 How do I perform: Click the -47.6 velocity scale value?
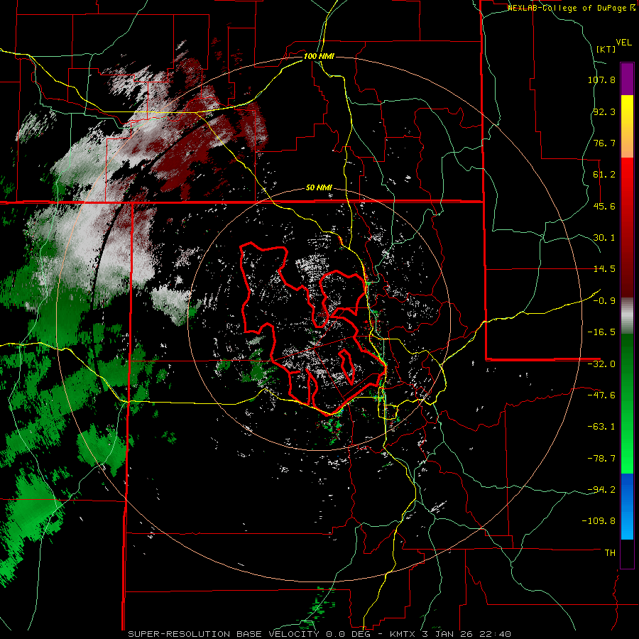click(601, 395)
